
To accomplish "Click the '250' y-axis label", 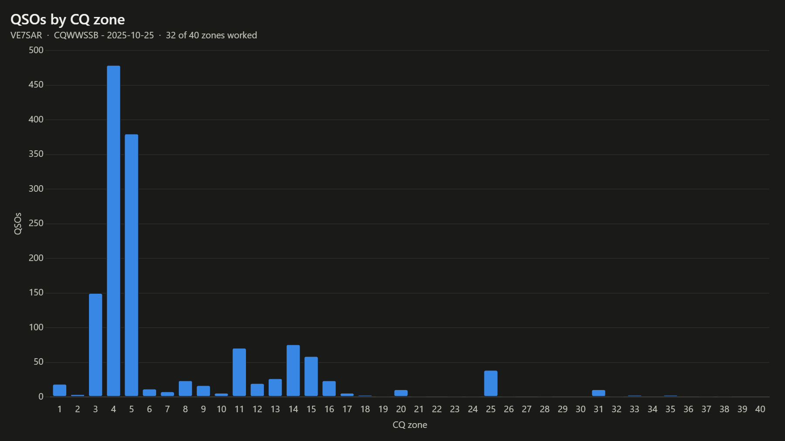I will 36,223.
